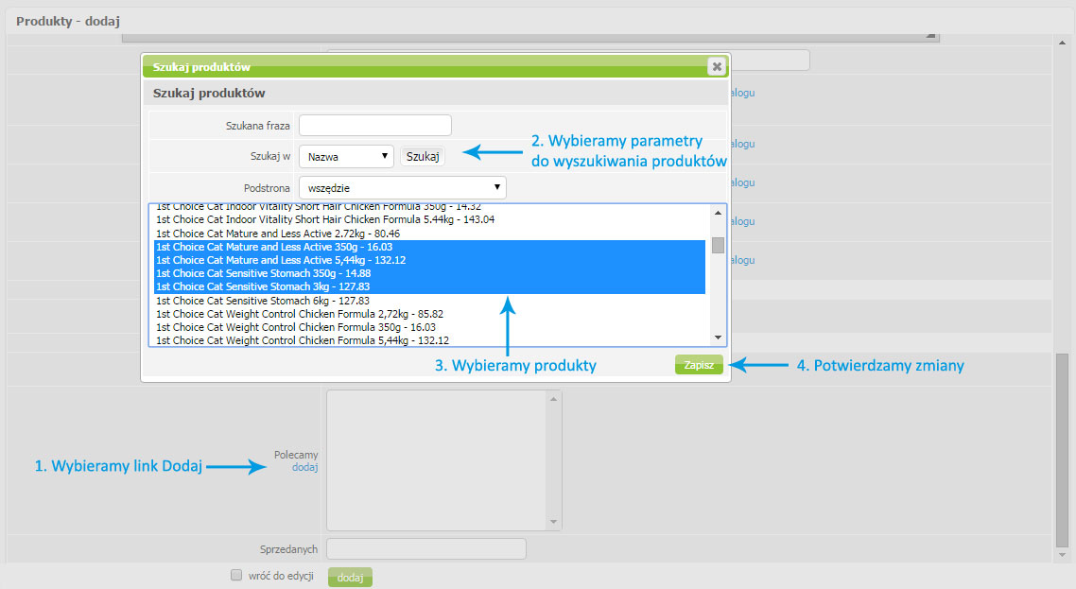Click the Sprzedanych input field
This screenshot has height=589, width=1076.
[426, 548]
